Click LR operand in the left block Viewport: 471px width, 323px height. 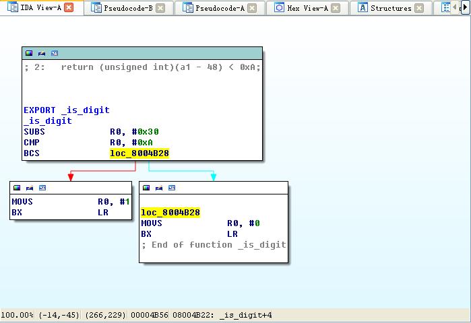point(103,213)
